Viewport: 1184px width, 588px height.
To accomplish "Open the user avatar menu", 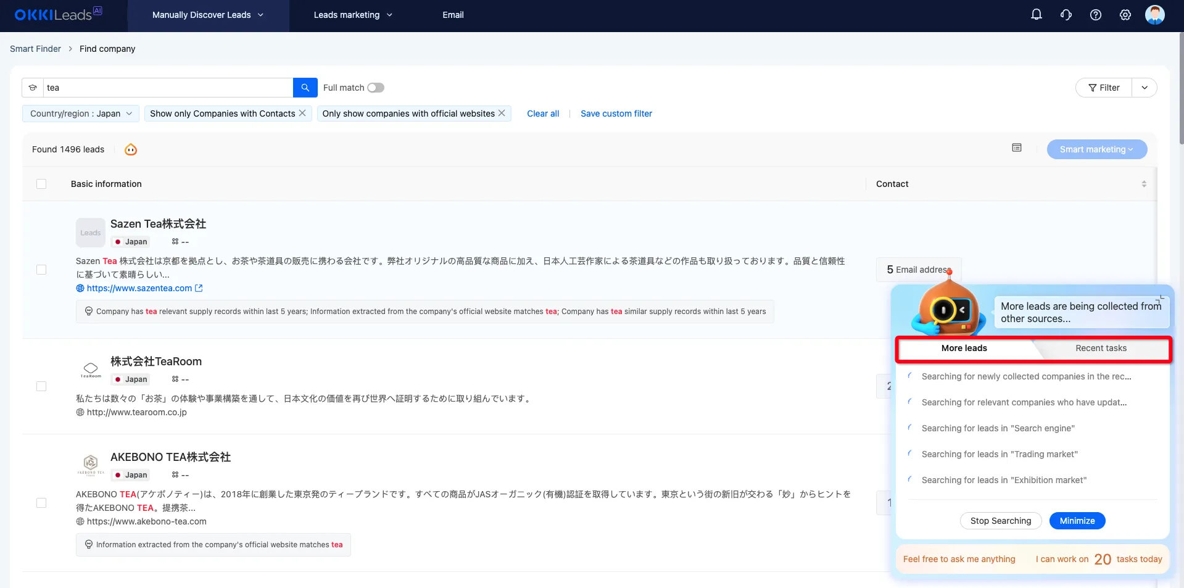I will point(1155,15).
